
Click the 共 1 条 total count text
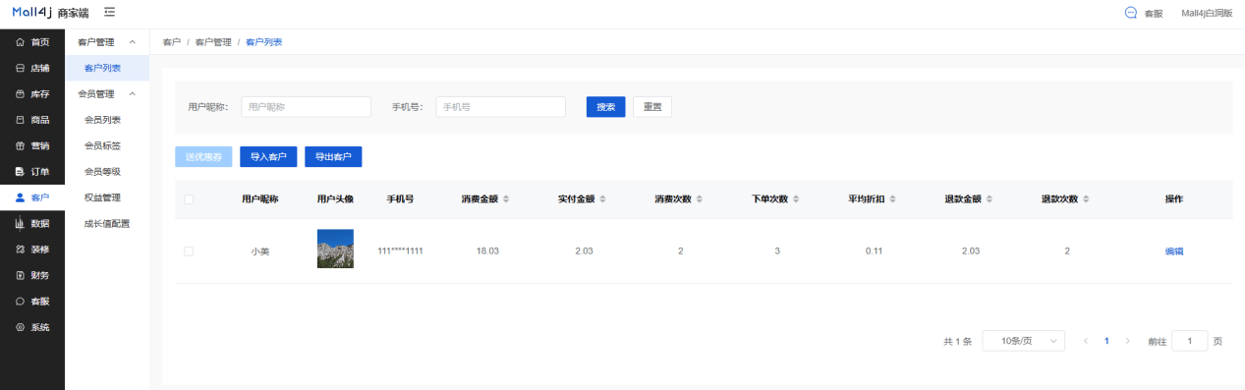click(957, 341)
